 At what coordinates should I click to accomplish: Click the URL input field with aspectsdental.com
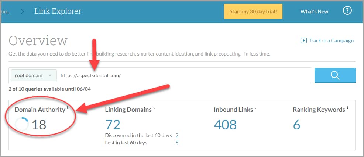pos(185,75)
